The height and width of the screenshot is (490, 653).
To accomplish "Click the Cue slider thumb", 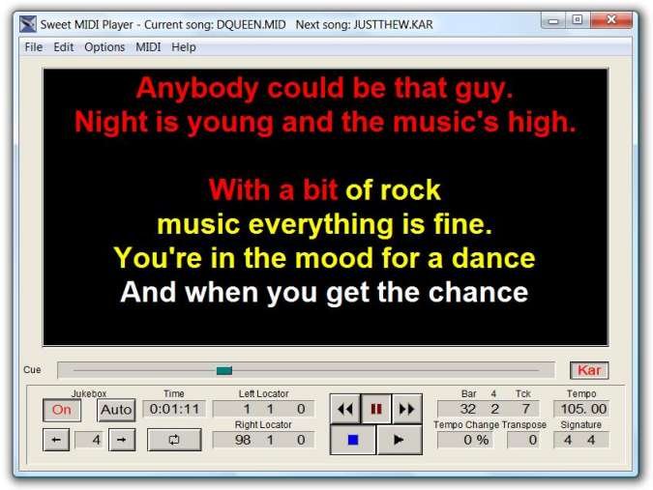I will click(x=224, y=370).
